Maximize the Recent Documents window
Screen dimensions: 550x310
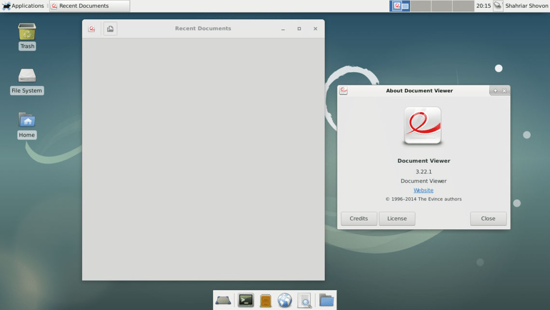(299, 29)
